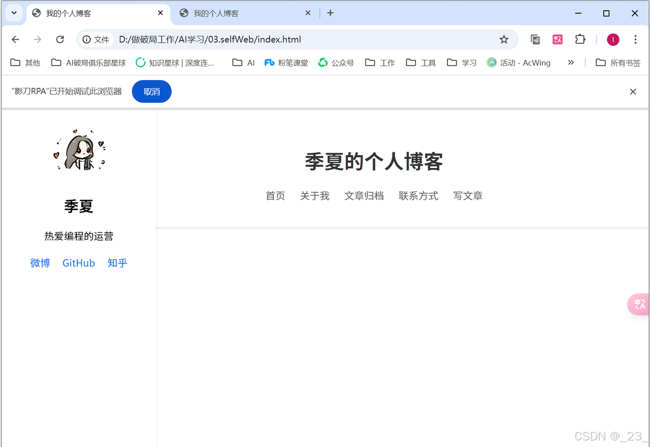This screenshot has height=447, width=650.
Task: Click the back navigation arrow
Action: click(x=15, y=39)
